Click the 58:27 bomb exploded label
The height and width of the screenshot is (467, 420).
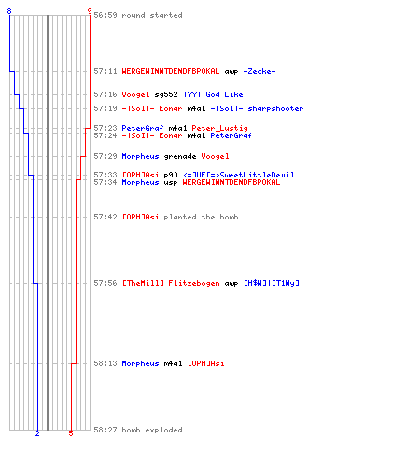point(138,430)
